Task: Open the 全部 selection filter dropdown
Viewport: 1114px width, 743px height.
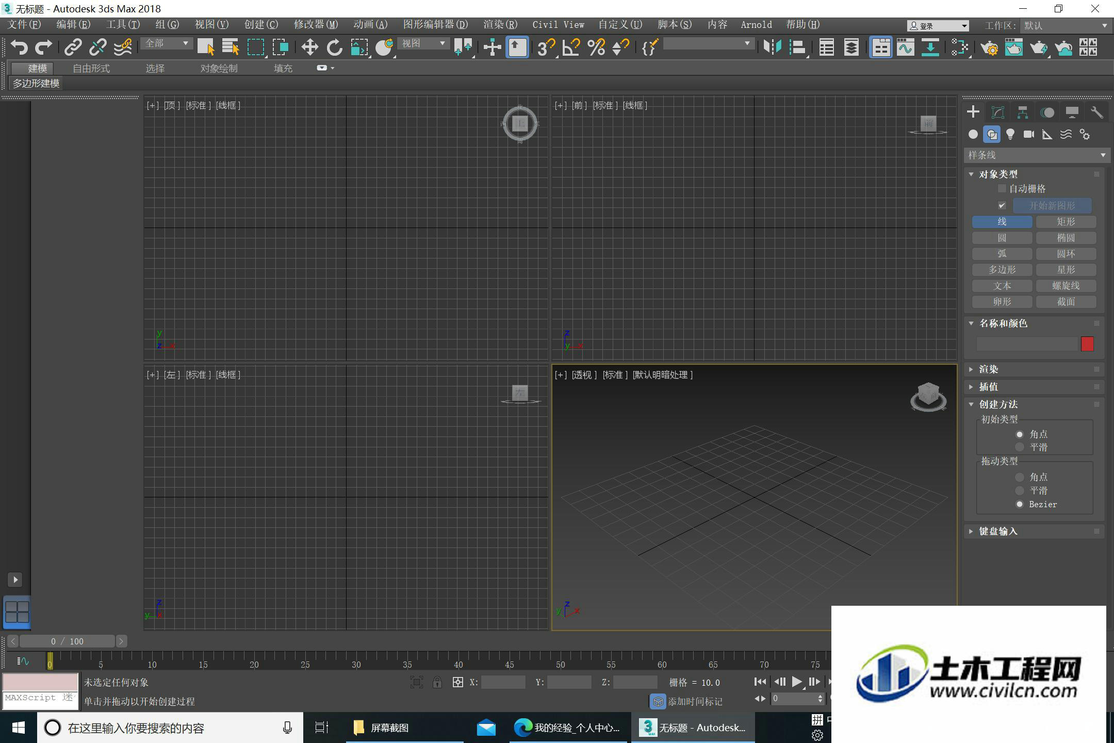Action: (x=167, y=43)
